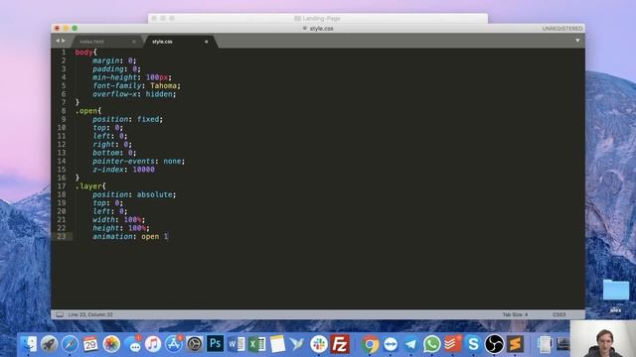Launch FileZilla from the dock

[x=340, y=344]
